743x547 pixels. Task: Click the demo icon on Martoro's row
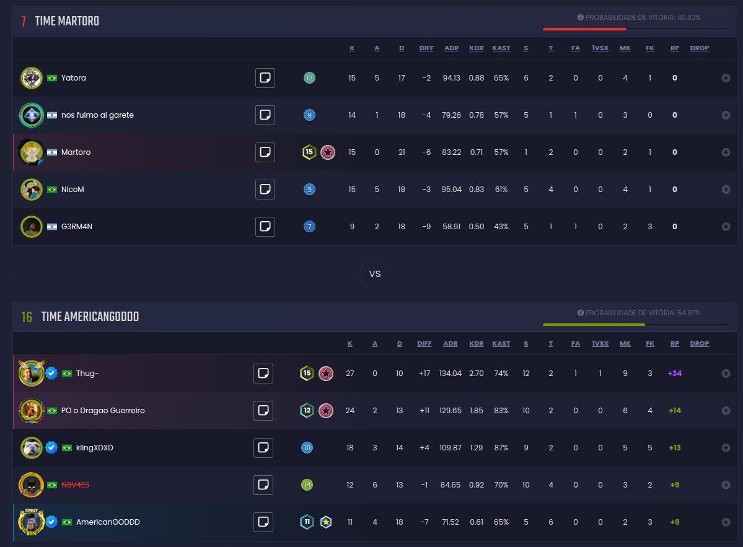pos(265,152)
